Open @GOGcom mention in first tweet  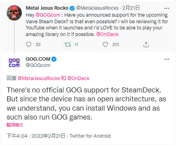click(x=48, y=15)
